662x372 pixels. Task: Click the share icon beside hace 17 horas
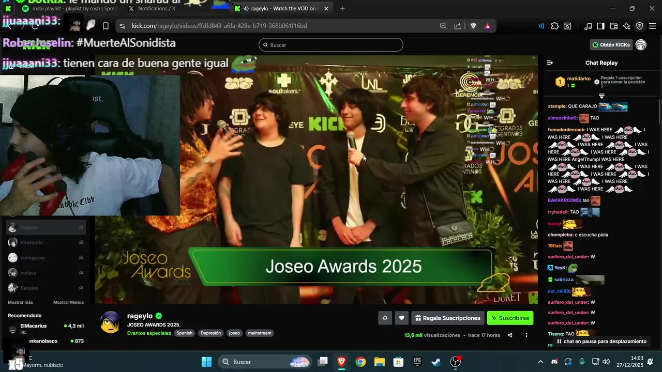click(510, 335)
